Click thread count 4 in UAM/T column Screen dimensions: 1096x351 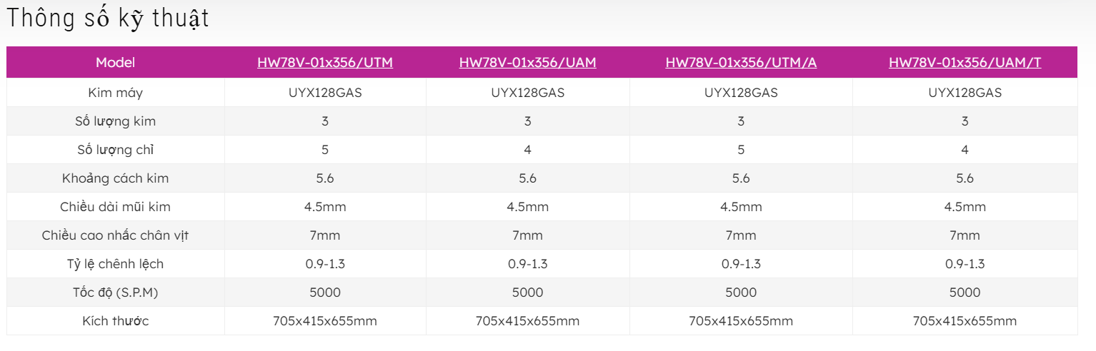click(965, 150)
